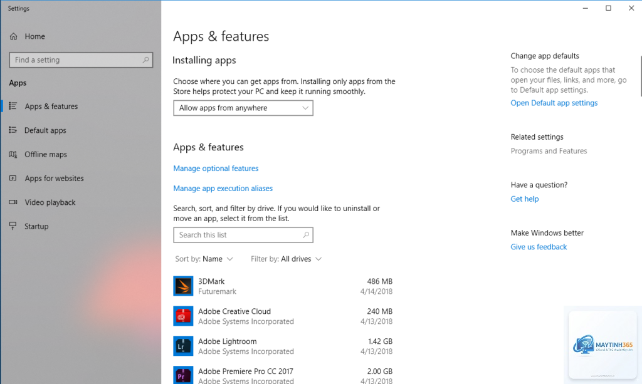Click the Apps for websites sidebar icon
This screenshot has width=642, height=384.
(x=13, y=179)
